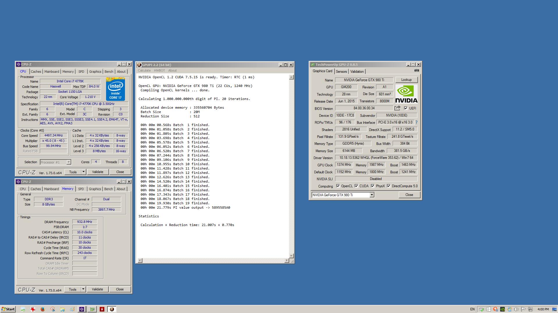
Task: Click the GPUPI horizontal scrollbar right arrow
Action: (x=287, y=261)
